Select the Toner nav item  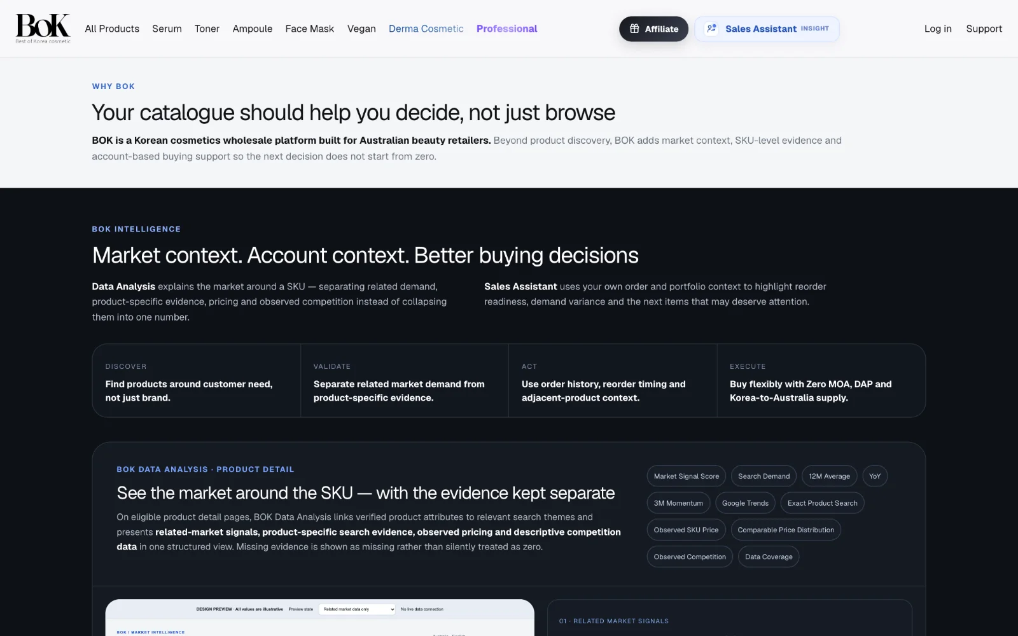pos(207,29)
